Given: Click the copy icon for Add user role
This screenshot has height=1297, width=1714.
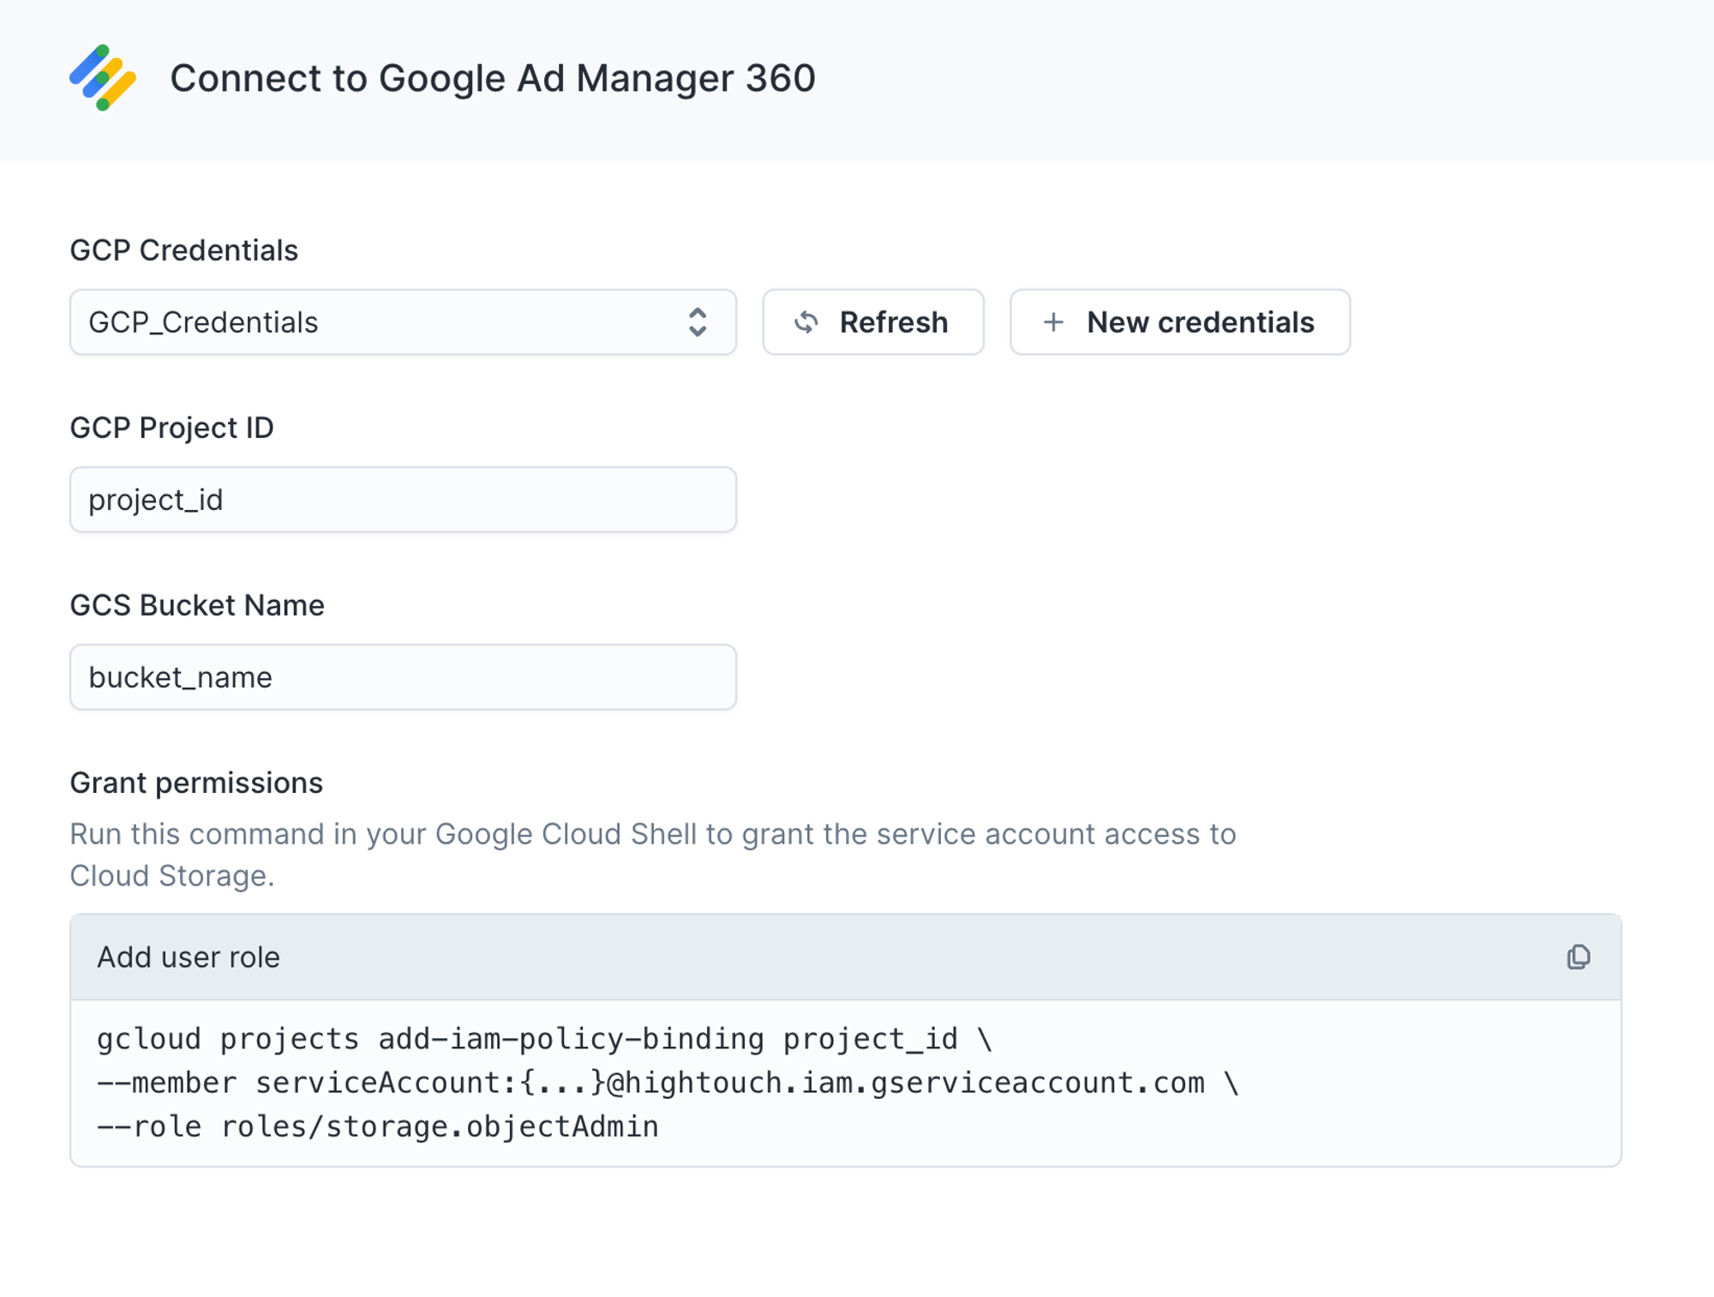Looking at the screenshot, I should point(1579,957).
